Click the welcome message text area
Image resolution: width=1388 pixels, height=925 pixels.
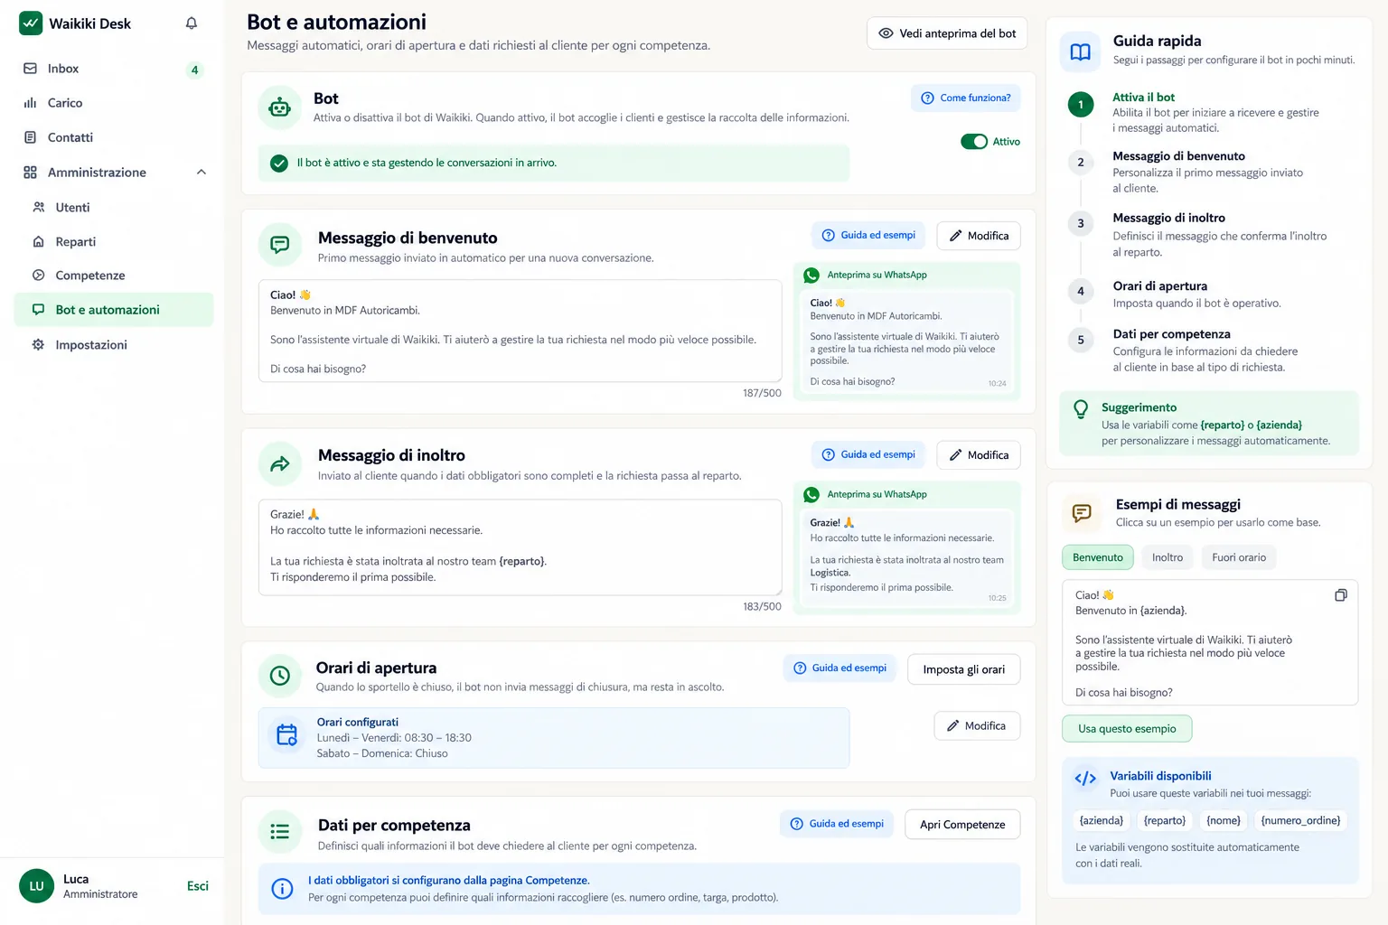520,331
